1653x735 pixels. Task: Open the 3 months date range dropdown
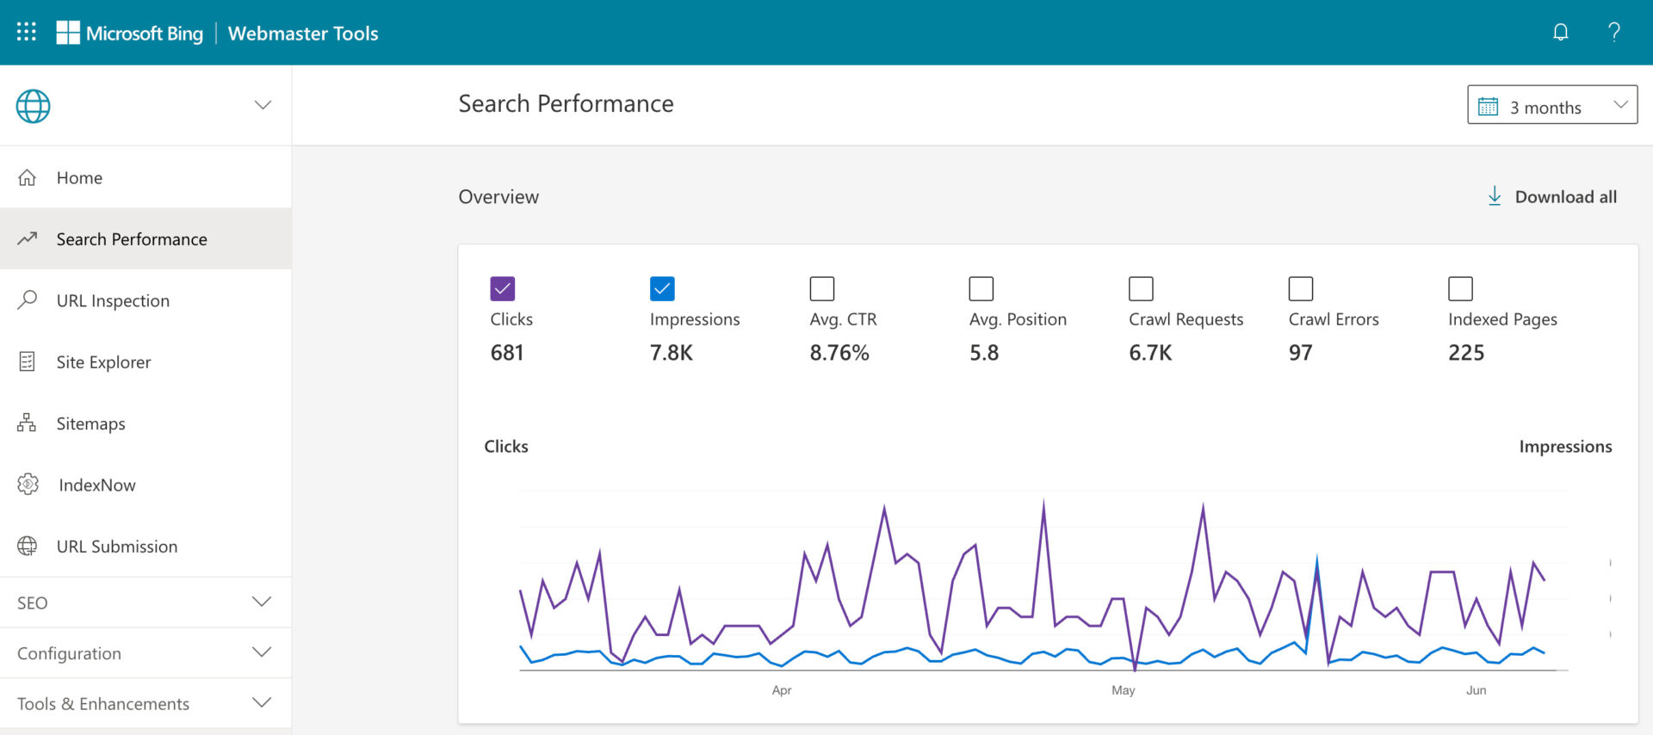tap(1552, 105)
